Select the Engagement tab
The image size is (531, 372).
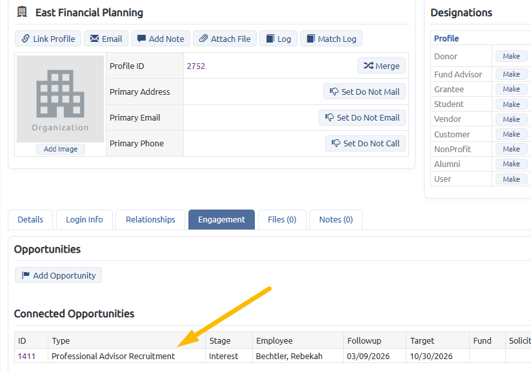pos(221,220)
